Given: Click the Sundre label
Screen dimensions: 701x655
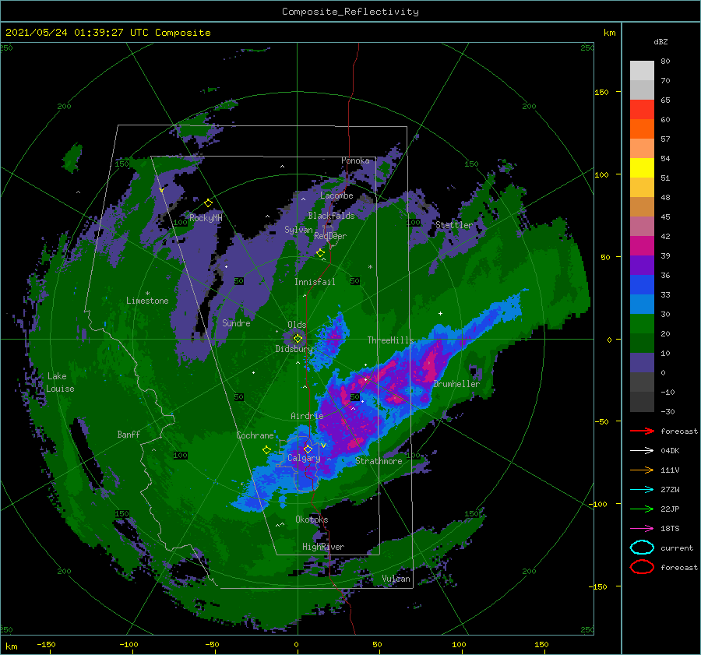Looking at the screenshot, I should click(236, 322).
